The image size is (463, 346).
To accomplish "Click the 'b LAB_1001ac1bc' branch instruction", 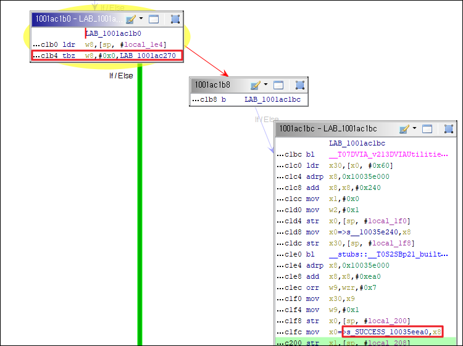I will [246, 99].
